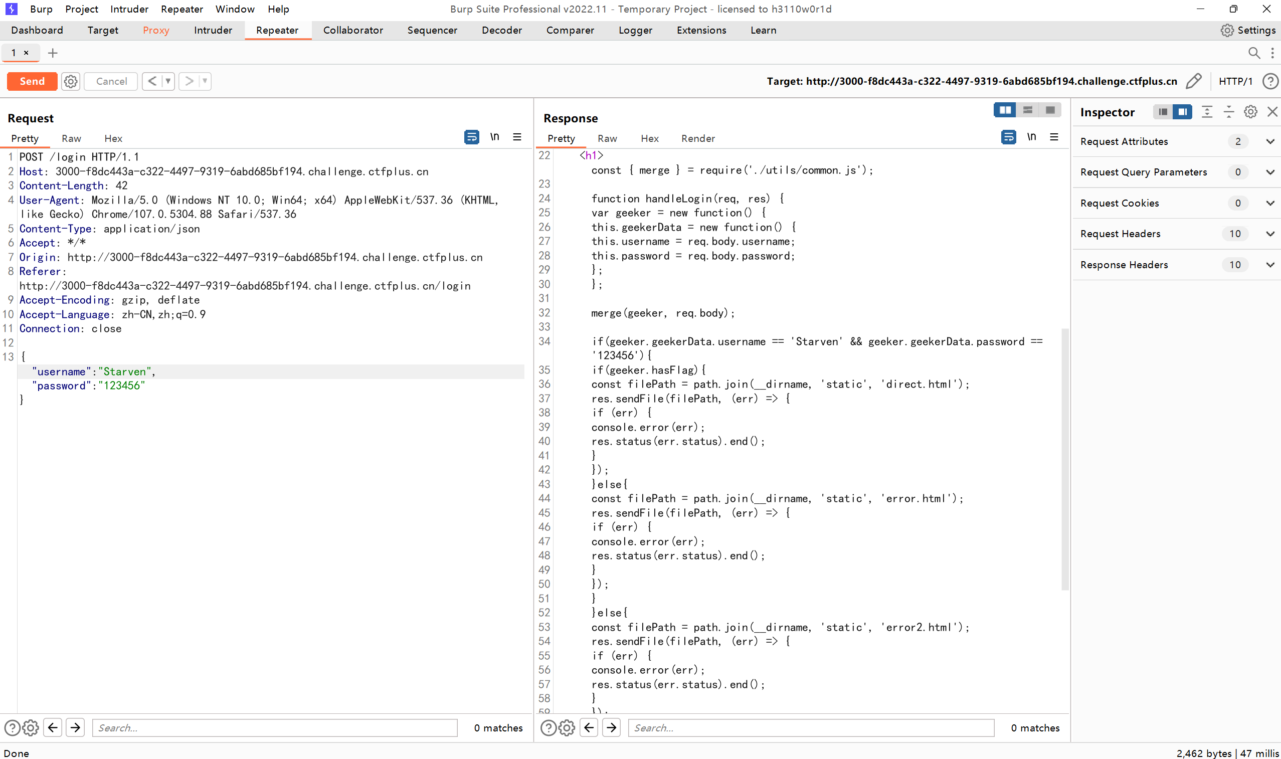Open the Project menu
Viewport: 1281px width, 759px height.
point(82,9)
